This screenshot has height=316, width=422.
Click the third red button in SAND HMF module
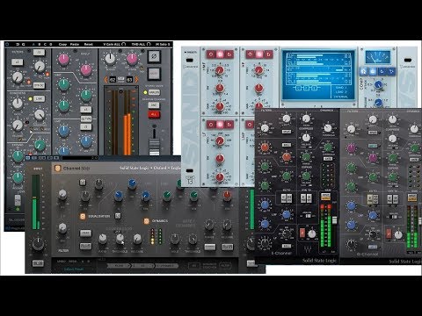tap(229, 54)
